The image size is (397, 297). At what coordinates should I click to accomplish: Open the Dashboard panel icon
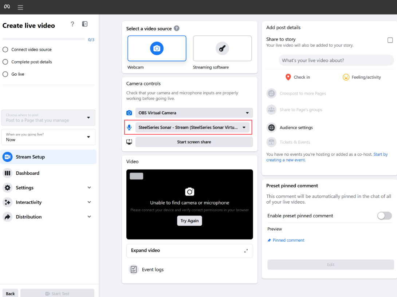(7, 173)
